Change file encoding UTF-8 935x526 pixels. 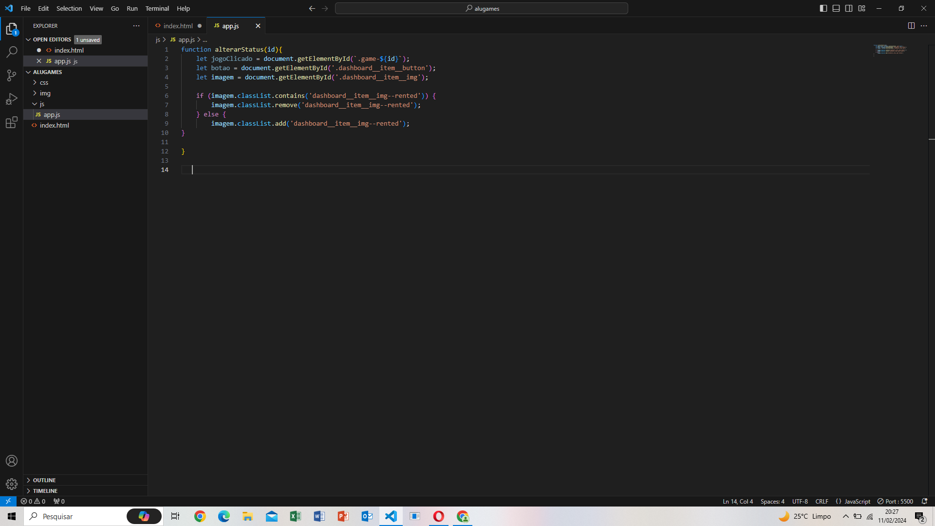800,501
